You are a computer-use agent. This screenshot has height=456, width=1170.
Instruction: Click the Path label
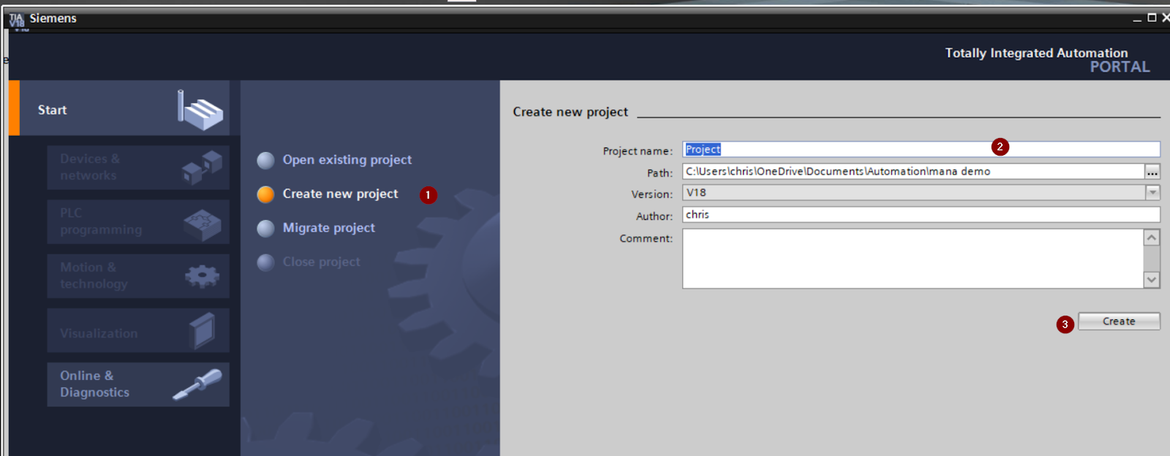(x=660, y=173)
